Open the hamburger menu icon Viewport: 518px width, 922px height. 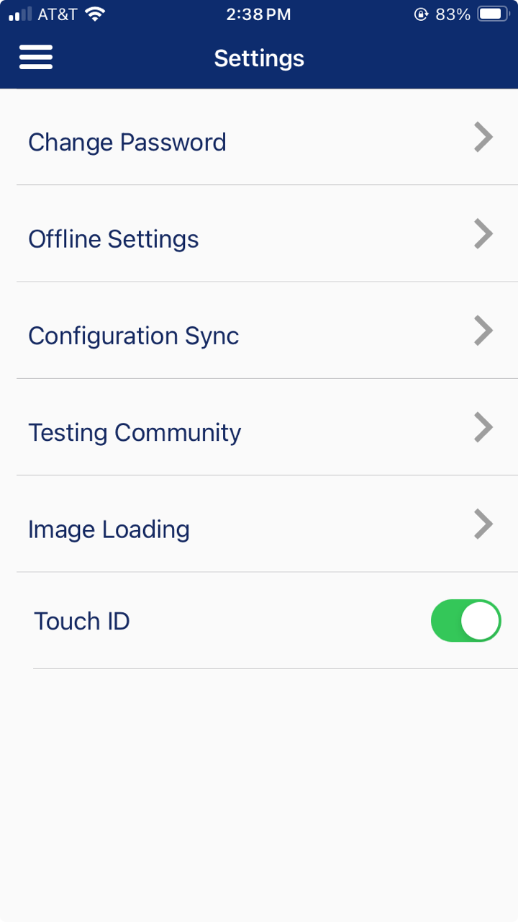pos(36,57)
